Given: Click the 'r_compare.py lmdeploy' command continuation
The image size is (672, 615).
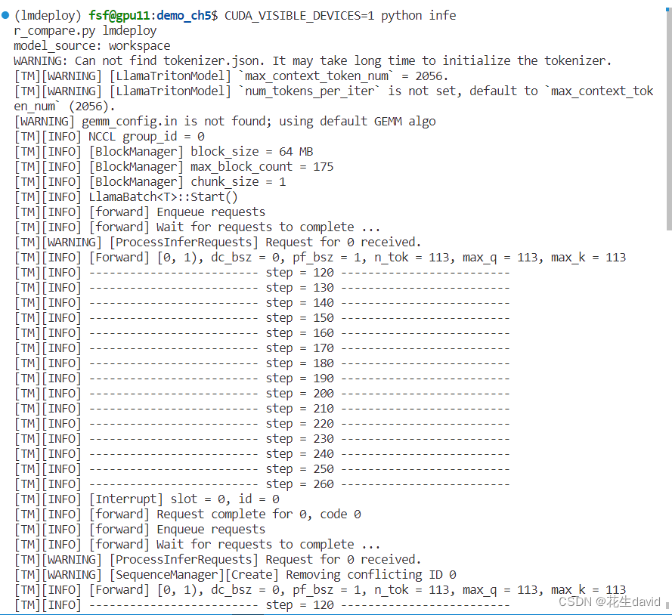Looking at the screenshot, I should (85, 31).
